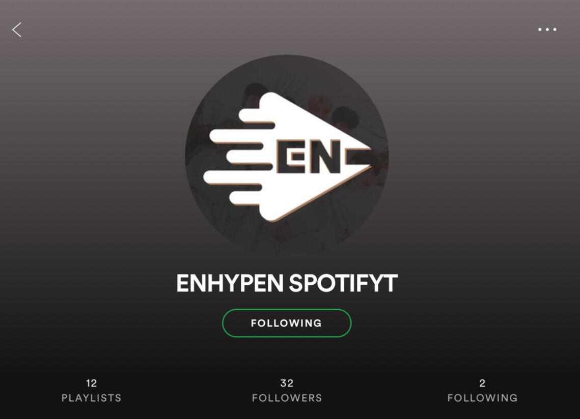Go back using the left chevron arrow

17,29
